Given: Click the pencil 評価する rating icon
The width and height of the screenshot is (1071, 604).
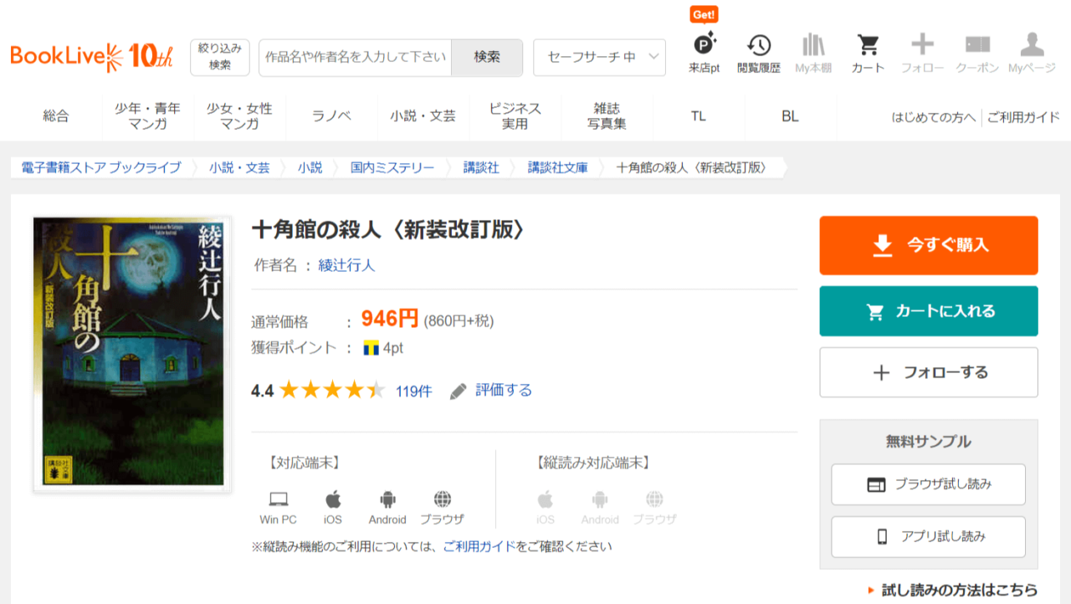Looking at the screenshot, I should click(x=459, y=391).
